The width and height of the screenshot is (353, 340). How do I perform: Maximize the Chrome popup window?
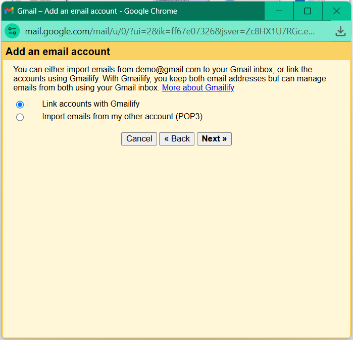pos(308,11)
